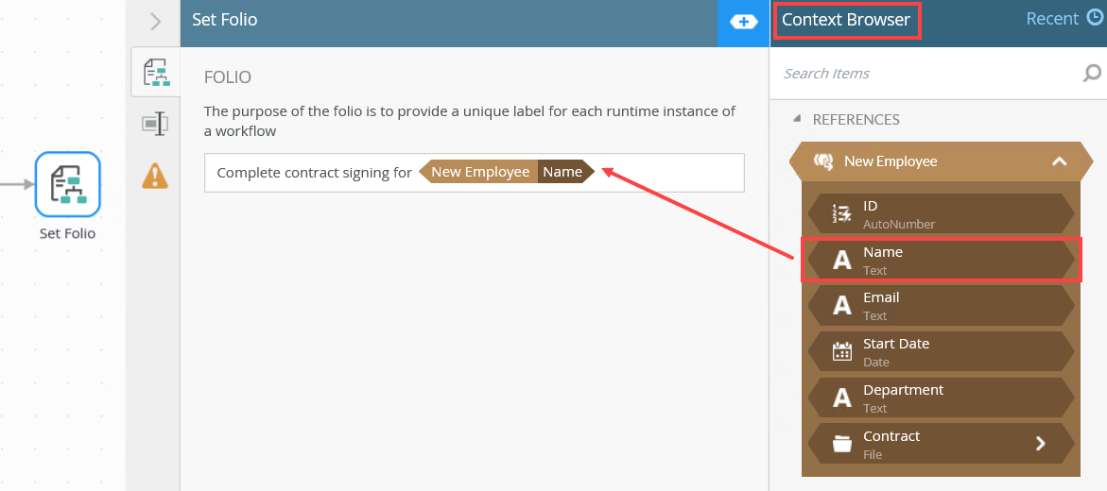Open the Recent items list
The height and width of the screenshot is (491, 1107).
coord(1052,19)
